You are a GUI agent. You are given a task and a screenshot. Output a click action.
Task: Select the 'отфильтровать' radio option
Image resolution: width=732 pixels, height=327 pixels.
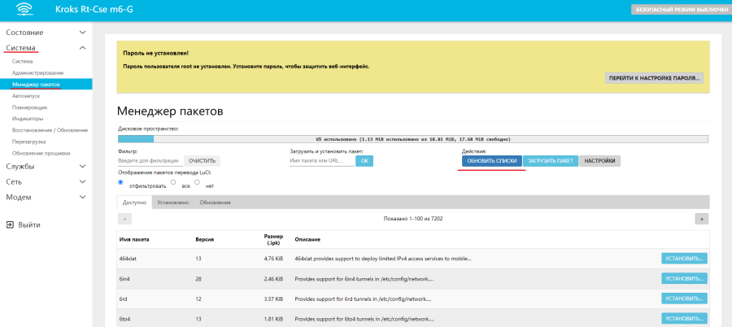point(121,182)
